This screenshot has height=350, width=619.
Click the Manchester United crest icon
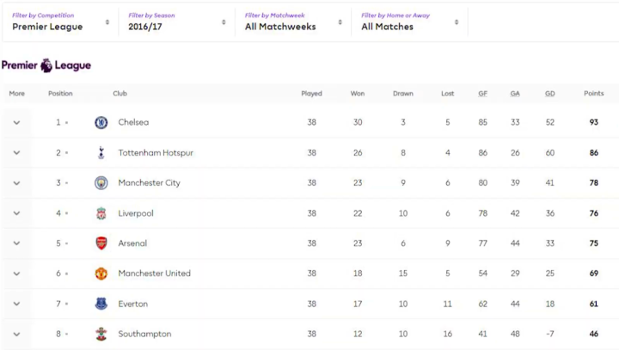[x=101, y=273]
